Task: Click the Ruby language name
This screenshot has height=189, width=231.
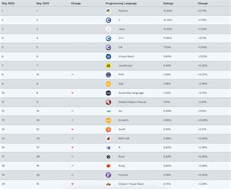Action: pos(122,166)
